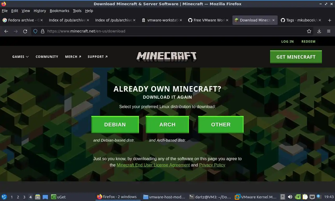335x201 pixels.
Task: Open the update notification tray icon
Action: tap(319, 196)
